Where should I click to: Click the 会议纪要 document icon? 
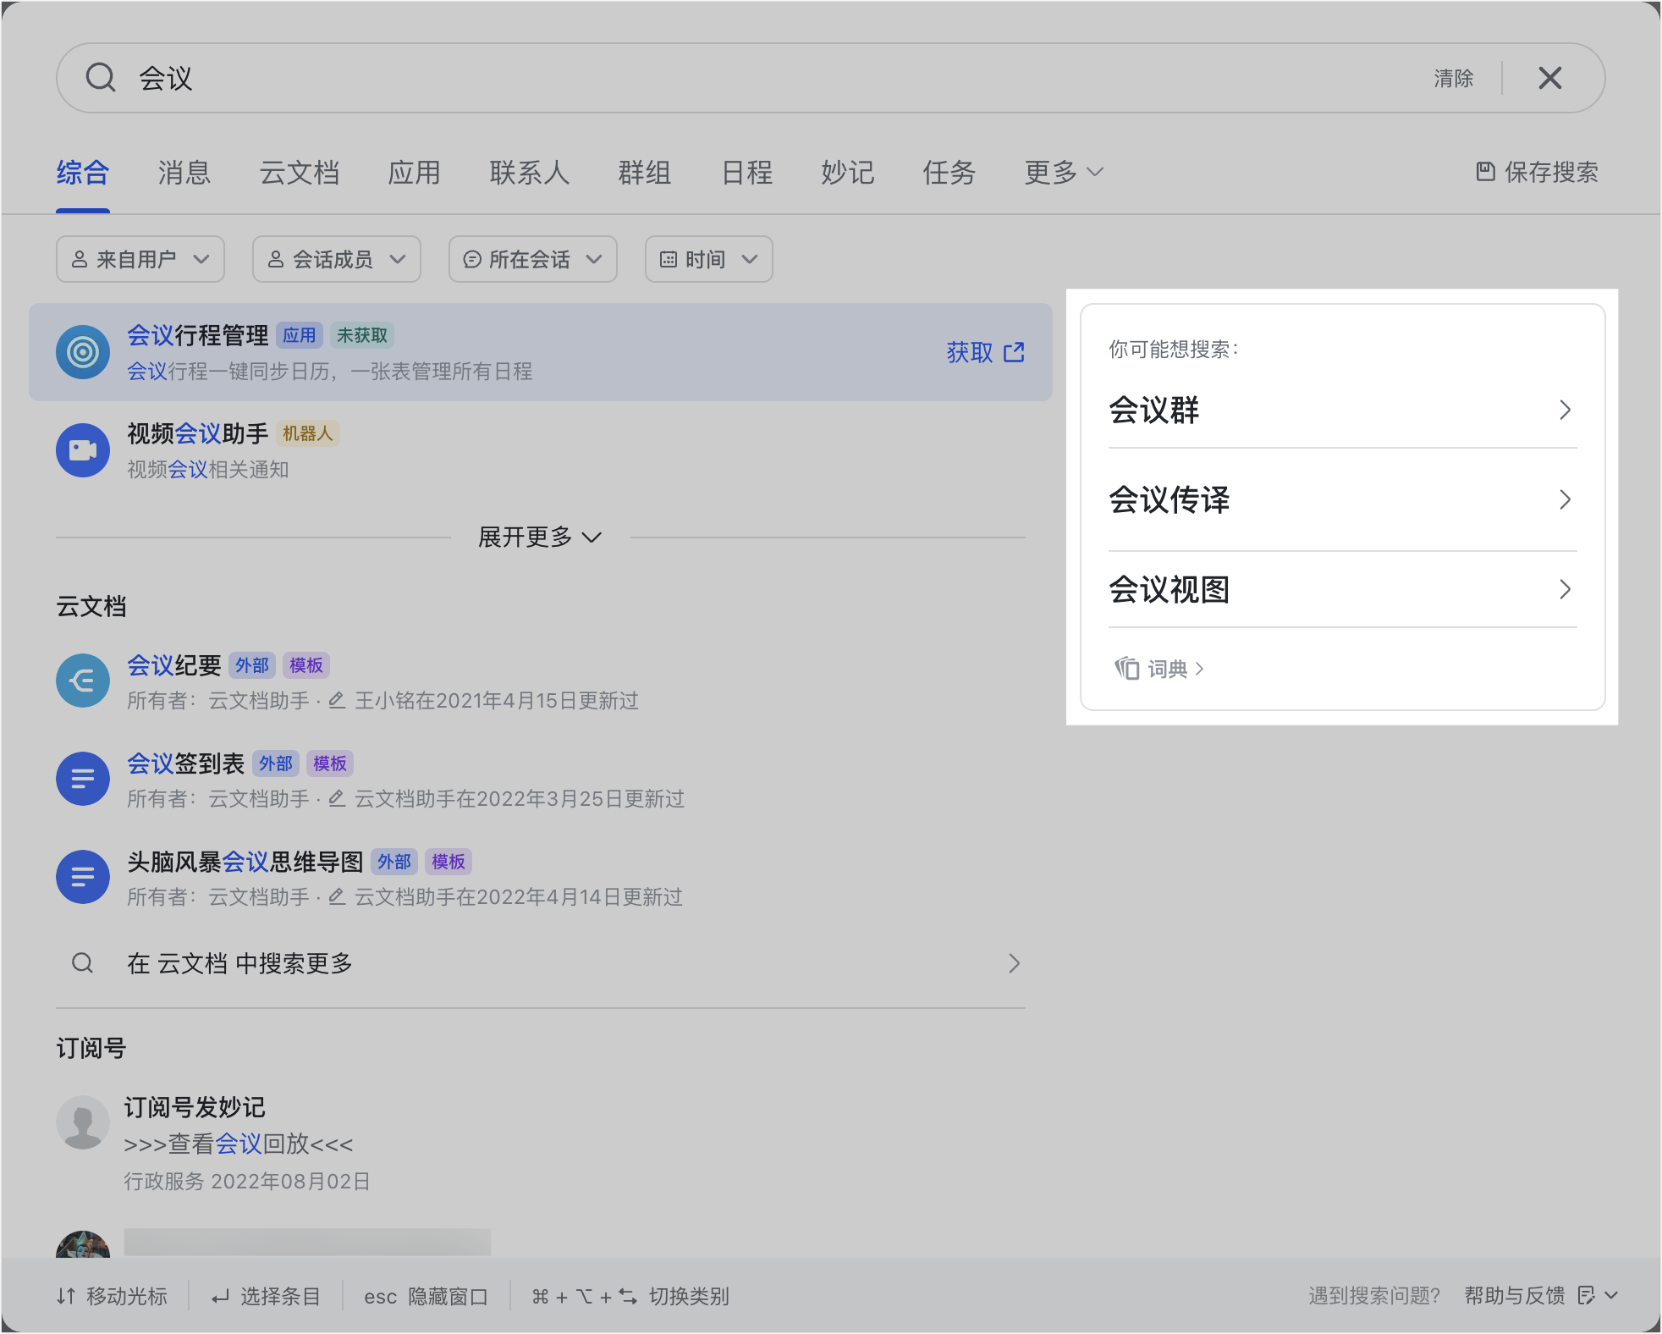point(83,681)
